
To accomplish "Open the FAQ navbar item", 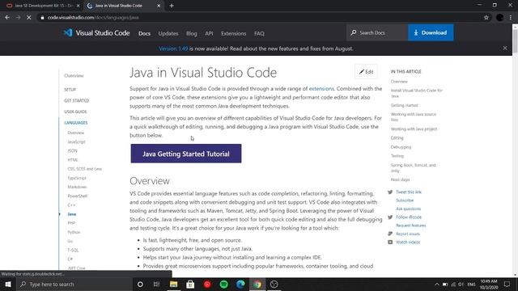I will pos(259,33).
